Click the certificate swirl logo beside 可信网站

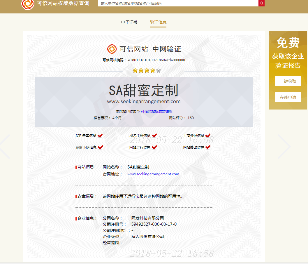coord(112,49)
